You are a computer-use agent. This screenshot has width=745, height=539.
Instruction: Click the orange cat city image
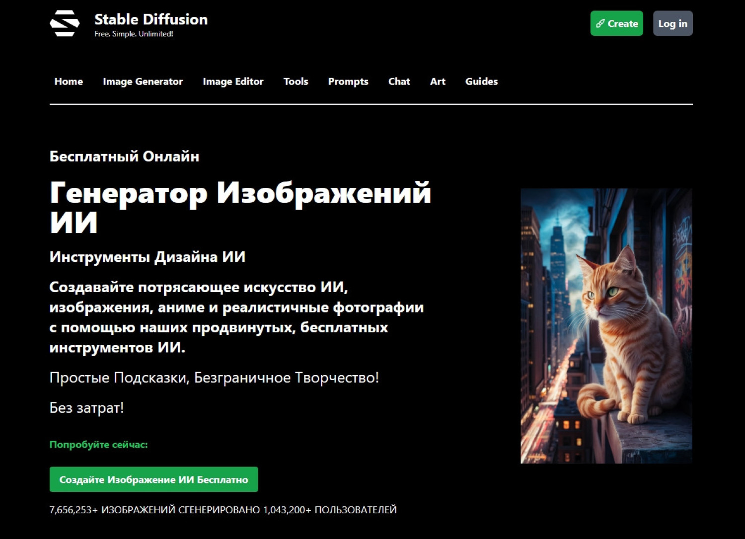pyautogui.click(x=606, y=326)
